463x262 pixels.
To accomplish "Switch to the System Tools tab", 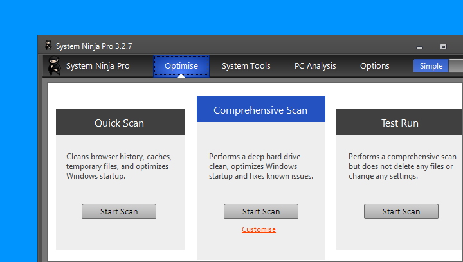I will [246, 66].
